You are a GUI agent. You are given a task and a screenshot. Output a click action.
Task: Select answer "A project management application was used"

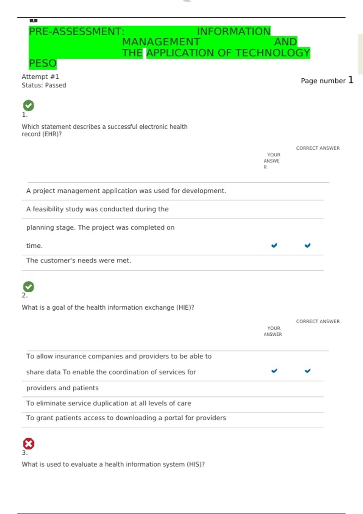point(126,191)
